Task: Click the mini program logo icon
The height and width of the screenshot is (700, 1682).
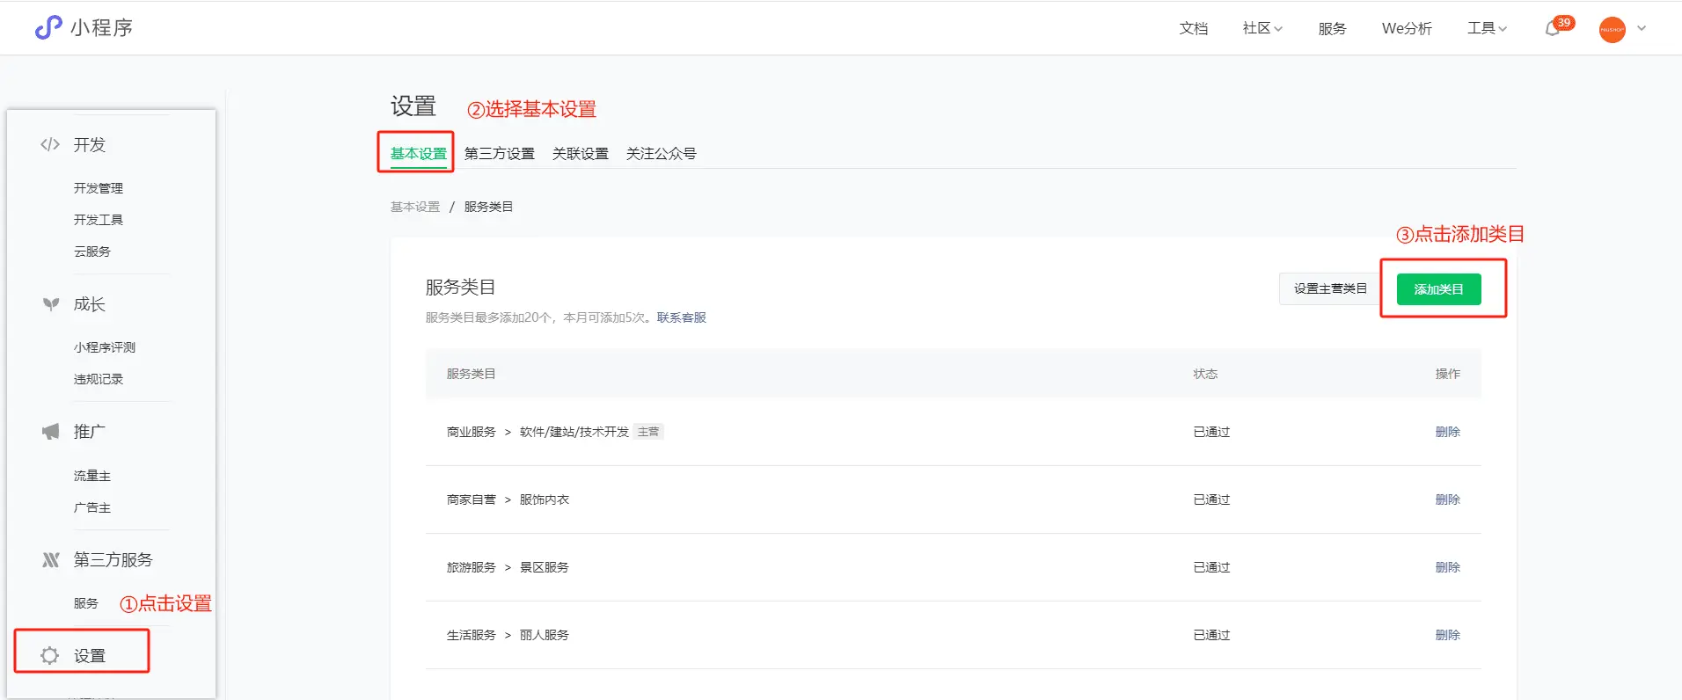Action: [x=48, y=28]
